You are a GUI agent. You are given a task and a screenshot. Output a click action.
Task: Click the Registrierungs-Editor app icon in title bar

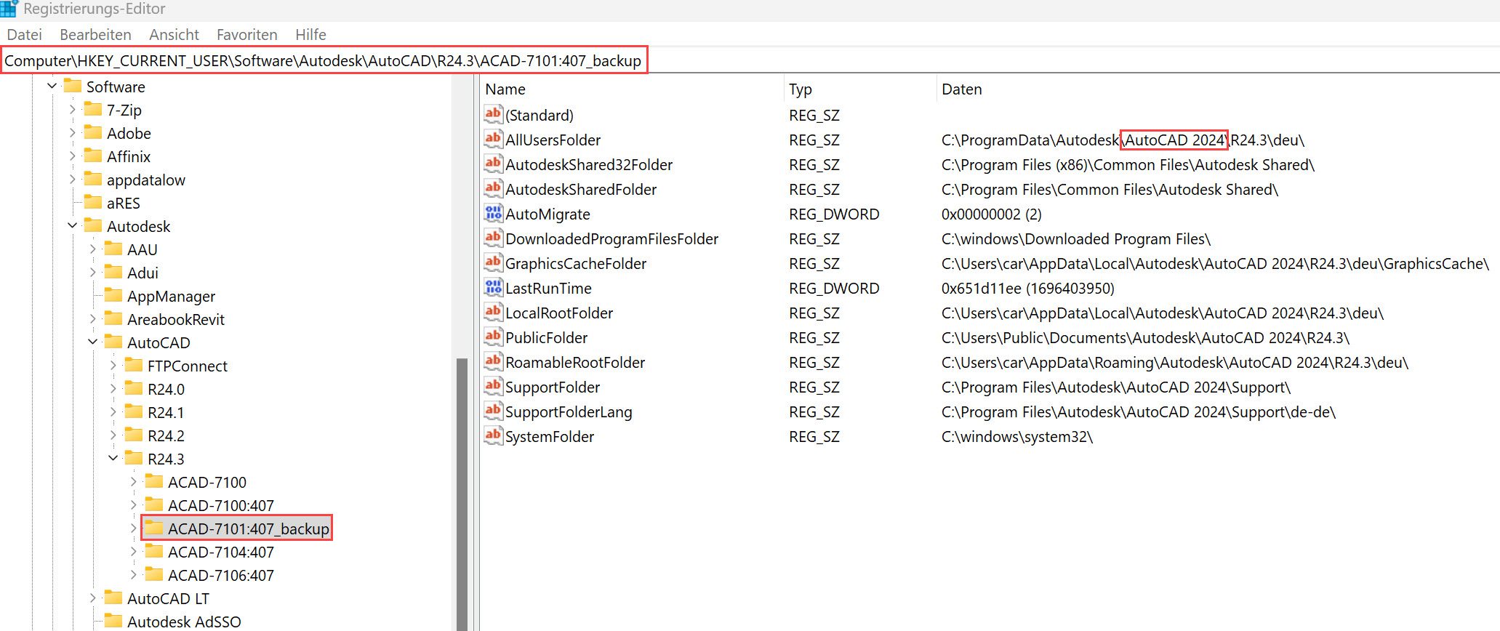click(9, 8)
